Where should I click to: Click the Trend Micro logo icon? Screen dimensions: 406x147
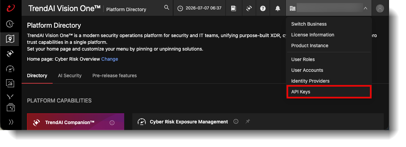coord(10,8)
